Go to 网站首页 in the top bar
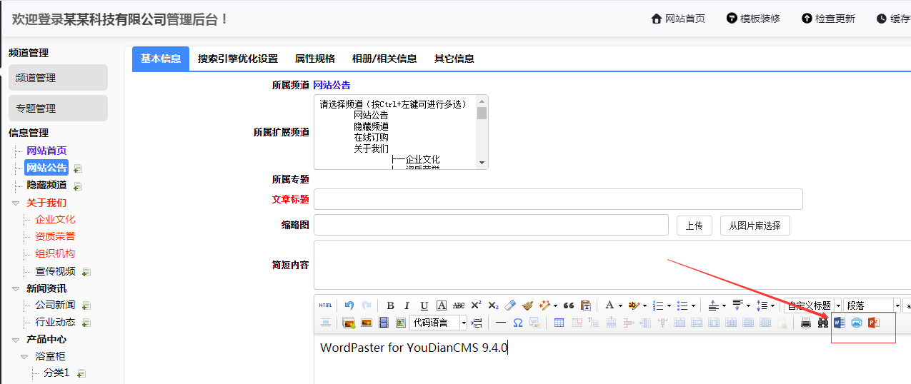This screenshot has height=384, width=911. pos(678,19)
